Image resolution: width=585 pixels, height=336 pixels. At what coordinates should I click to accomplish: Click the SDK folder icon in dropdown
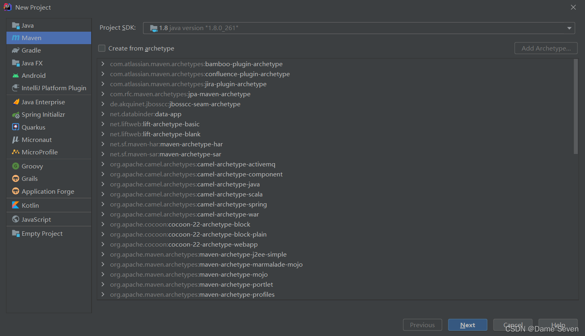point(154,28)
